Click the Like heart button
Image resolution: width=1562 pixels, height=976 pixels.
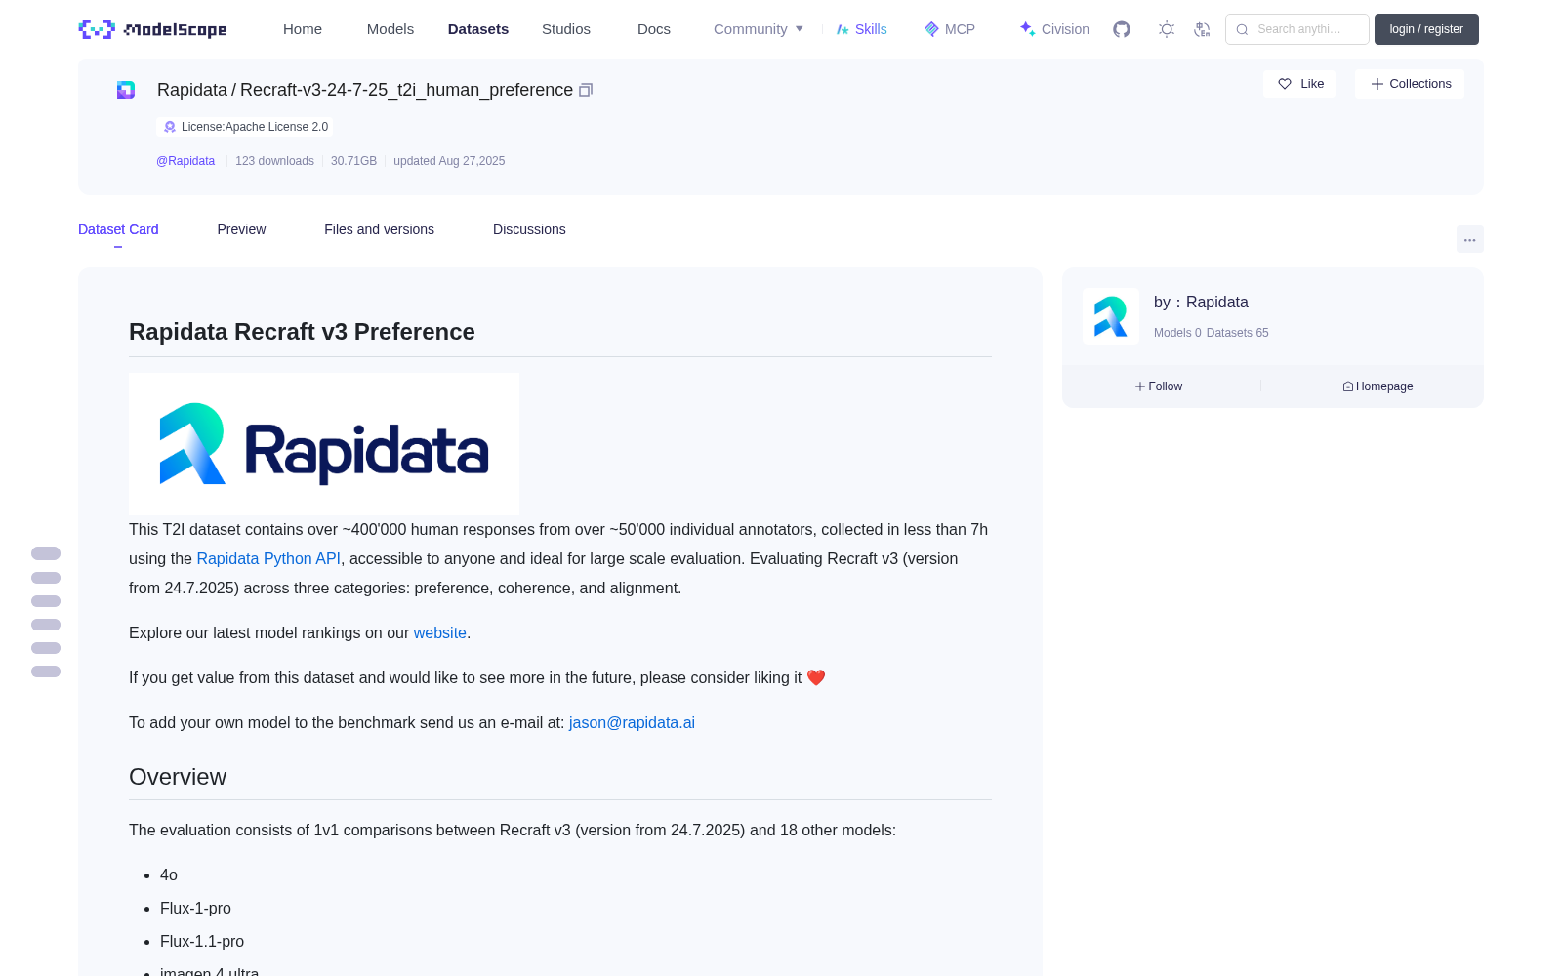(1299, 84)
